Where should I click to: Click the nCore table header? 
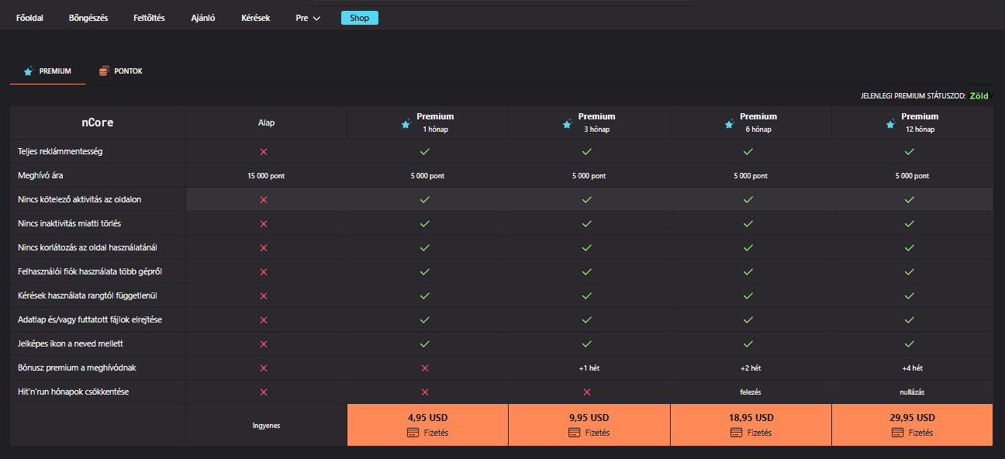[98, 123]
